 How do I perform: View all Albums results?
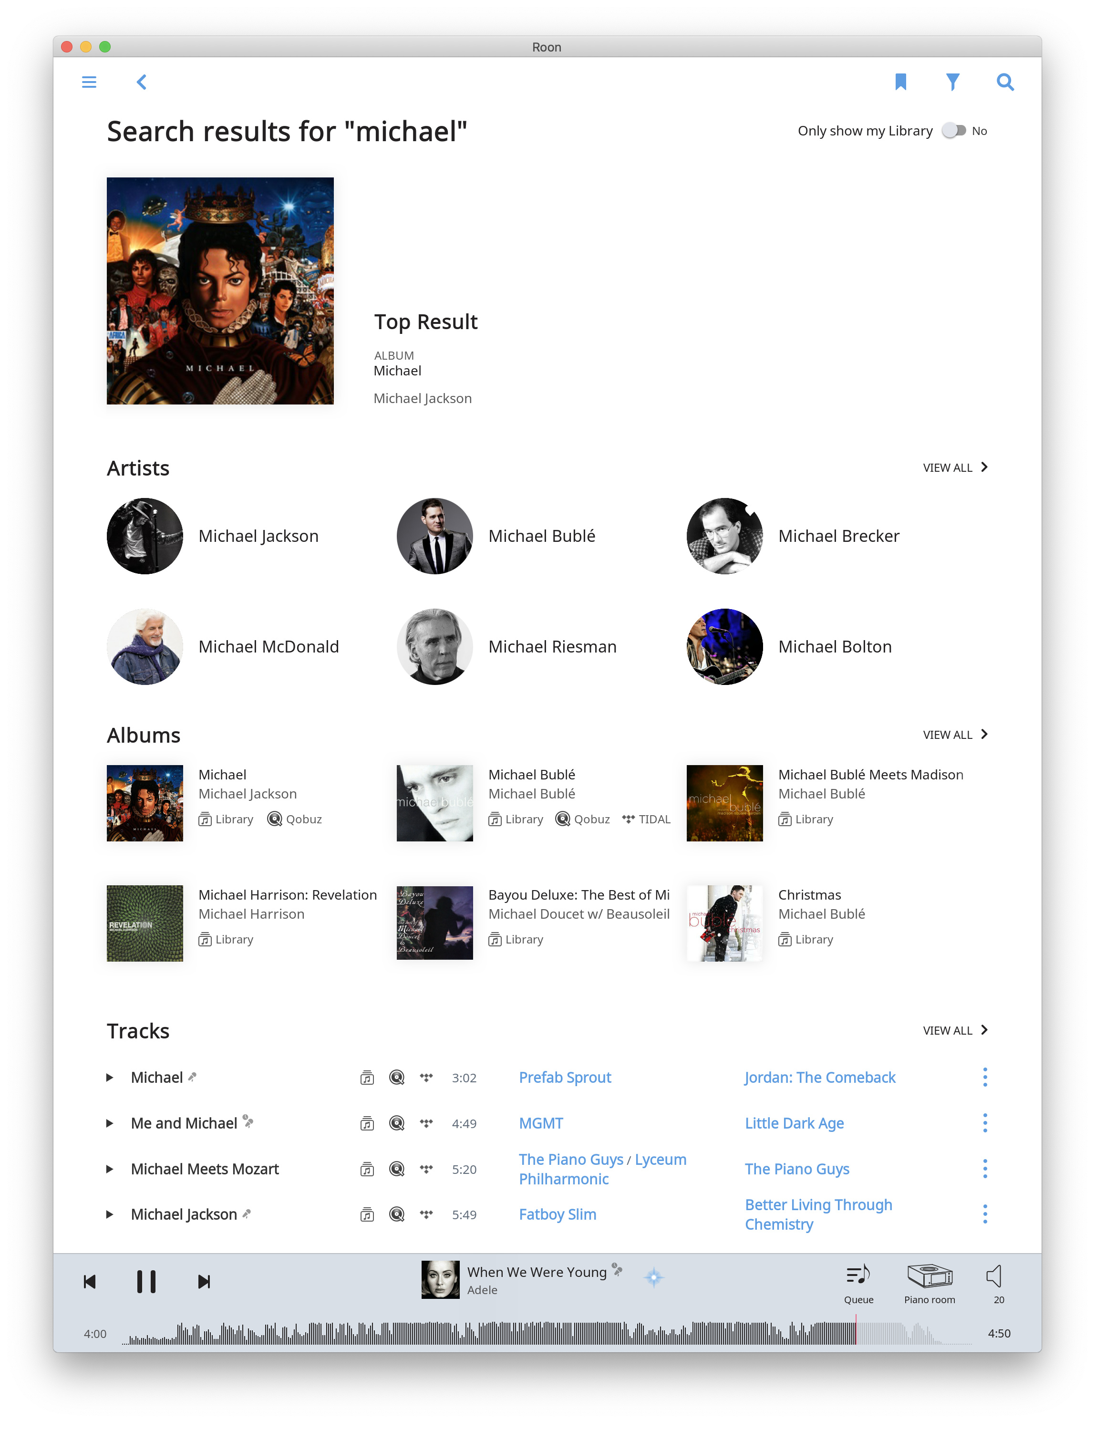click(956, 735)
